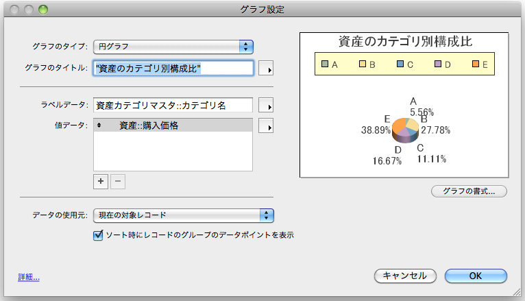
Task: Click the arrow button beside the graph title field
Action: point(267,68)
